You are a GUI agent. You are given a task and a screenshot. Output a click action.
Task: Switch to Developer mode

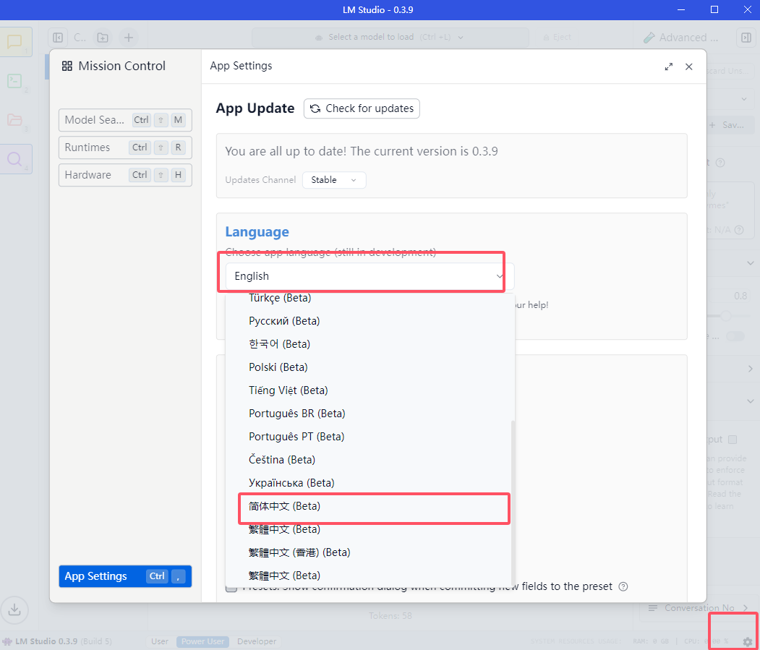257,641
